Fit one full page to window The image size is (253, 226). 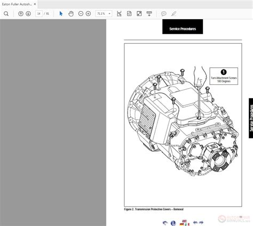click(129, 14)
